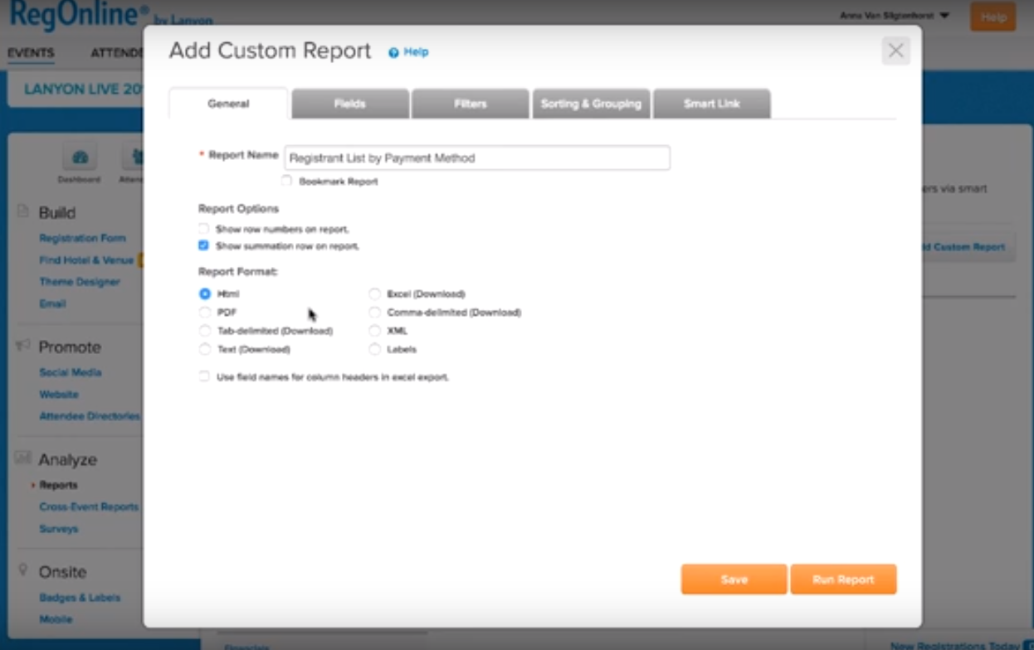Screen dimensions: 1034x650
Task: Go to Sorting & Grouping tab
Action: [591, 104]
